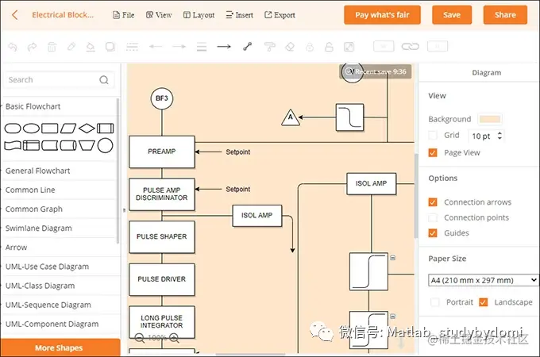Click the undo icon
The image size is (540, 357).
[13, 47]
